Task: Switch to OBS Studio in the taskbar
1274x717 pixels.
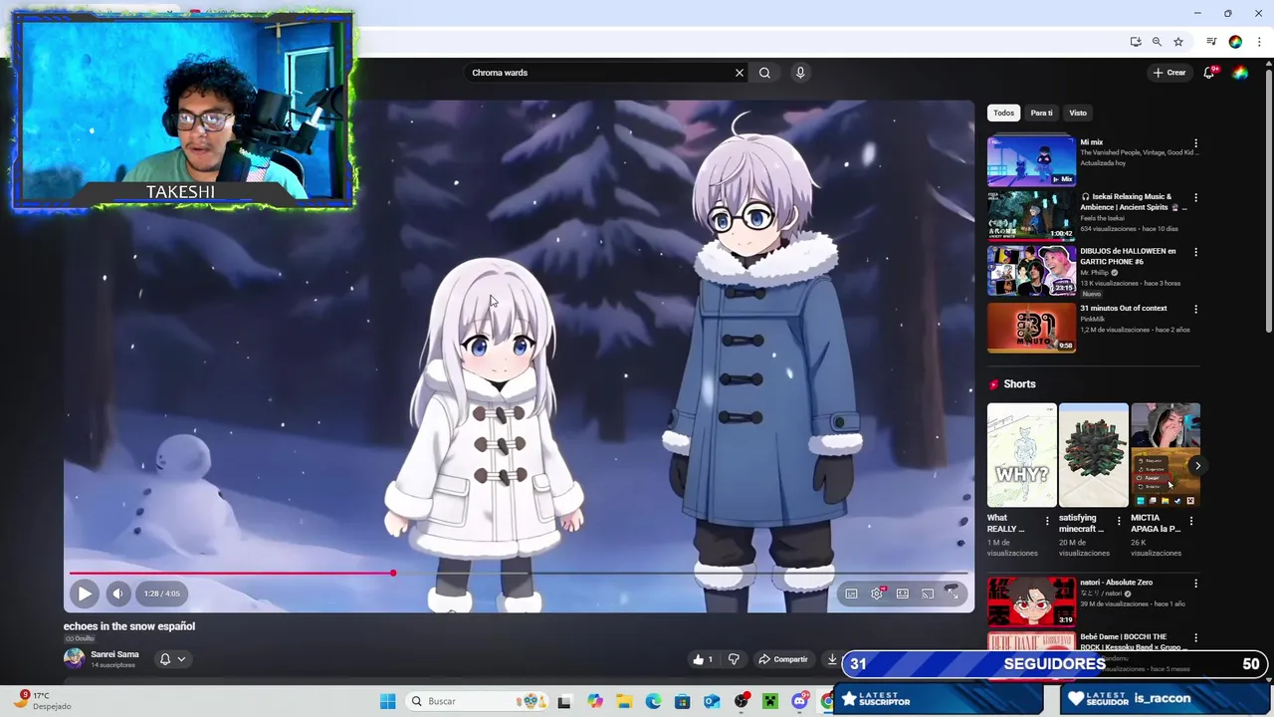Action: [742, 701]
